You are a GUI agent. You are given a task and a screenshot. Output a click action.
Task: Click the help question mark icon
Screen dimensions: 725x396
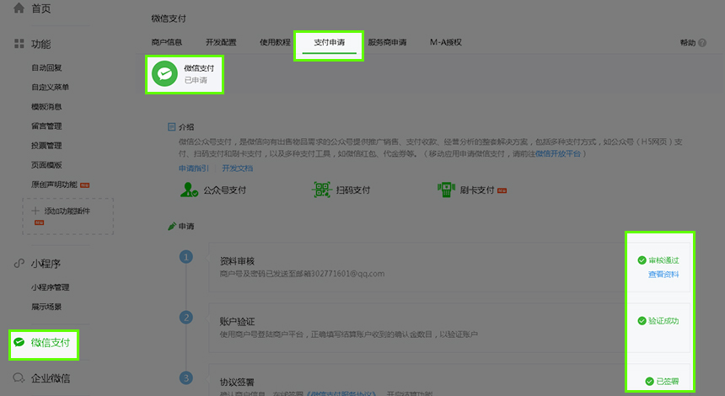702,43
